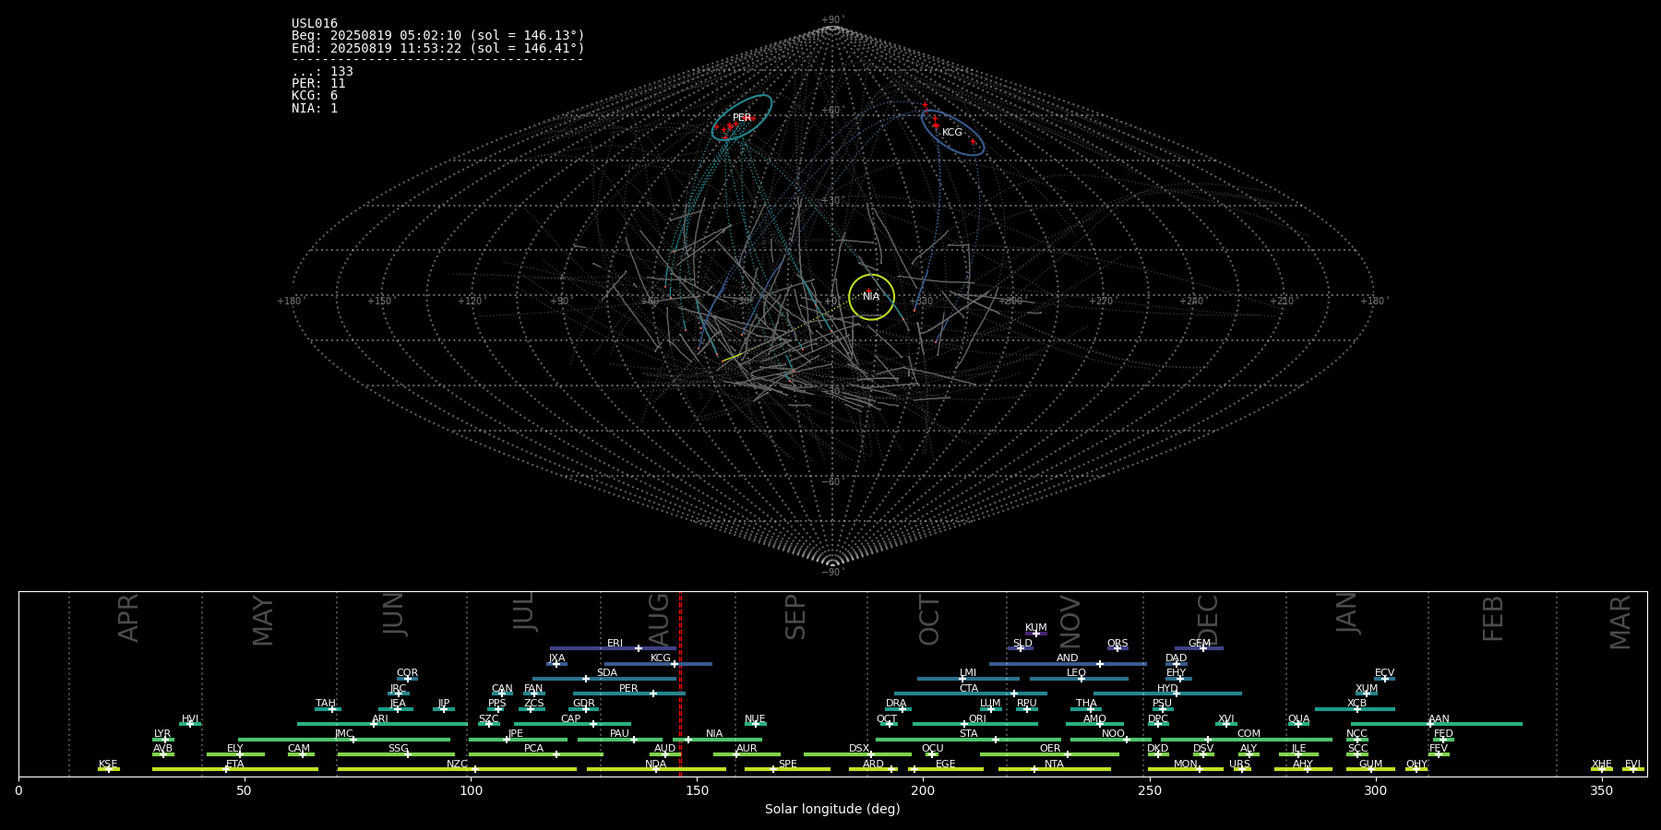Click the AAN shower label in timeline

click(x=1440, y=719)
